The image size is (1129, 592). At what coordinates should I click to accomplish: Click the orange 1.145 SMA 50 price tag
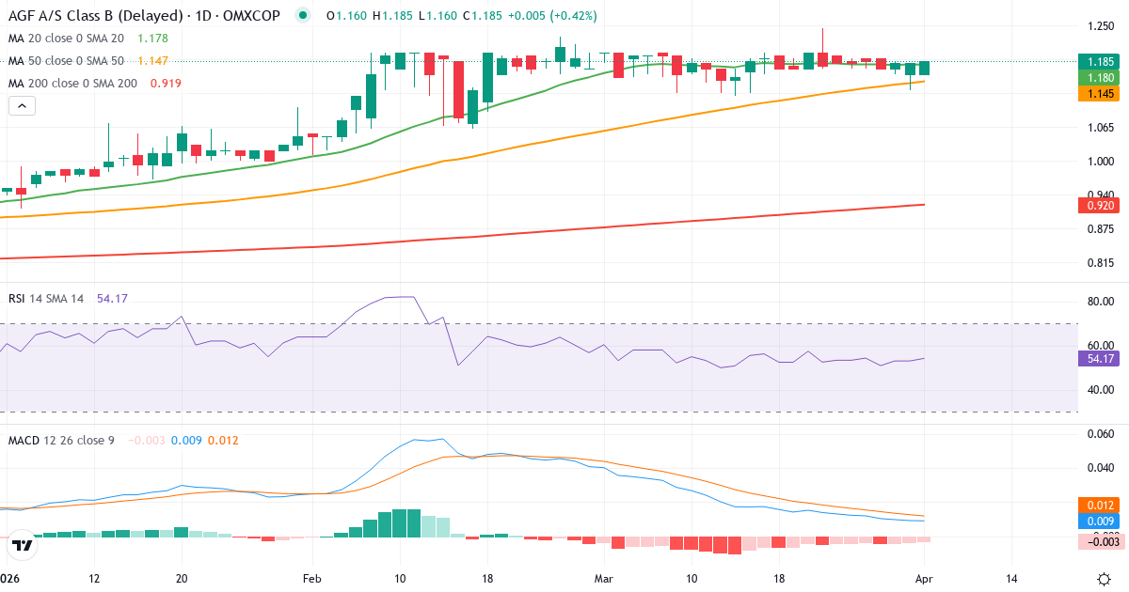(x=1099, y=94)
